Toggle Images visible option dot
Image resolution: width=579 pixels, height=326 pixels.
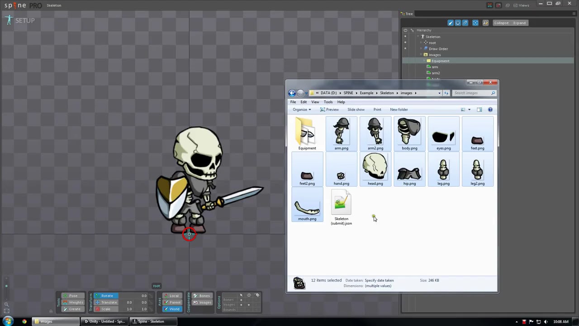pyautogui.click(x=248, y=305)
